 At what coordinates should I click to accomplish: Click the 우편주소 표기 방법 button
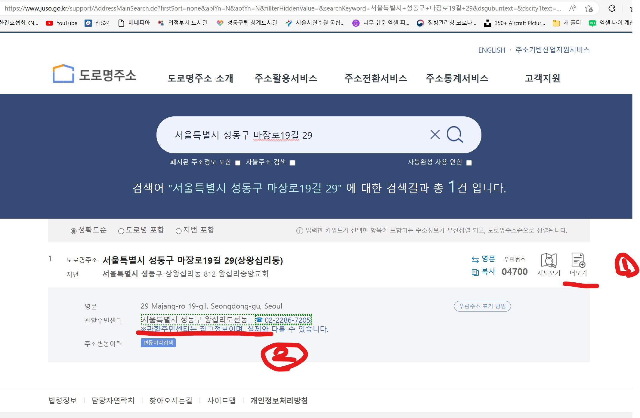coord(482,306)
